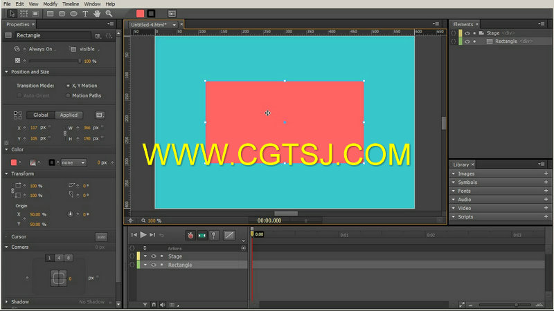The image size is (554, 311).
Task: Open the Timeline menu
Action: click(x=71, y=4)
